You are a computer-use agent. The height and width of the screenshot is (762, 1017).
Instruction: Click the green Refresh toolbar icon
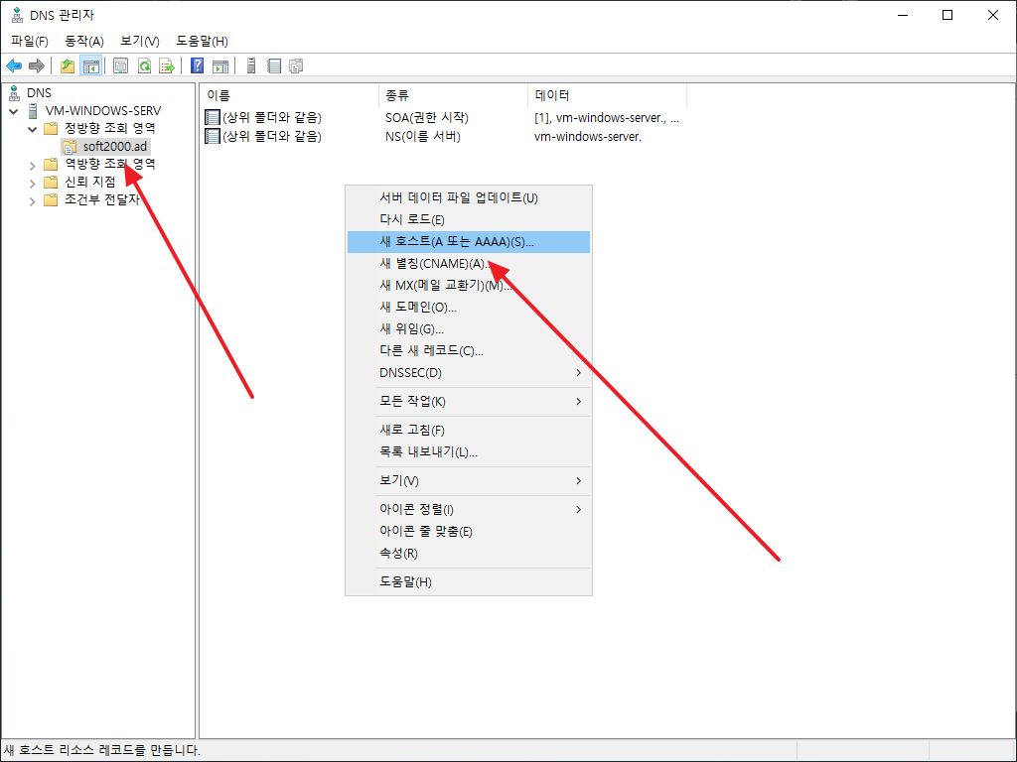[144, 66]
